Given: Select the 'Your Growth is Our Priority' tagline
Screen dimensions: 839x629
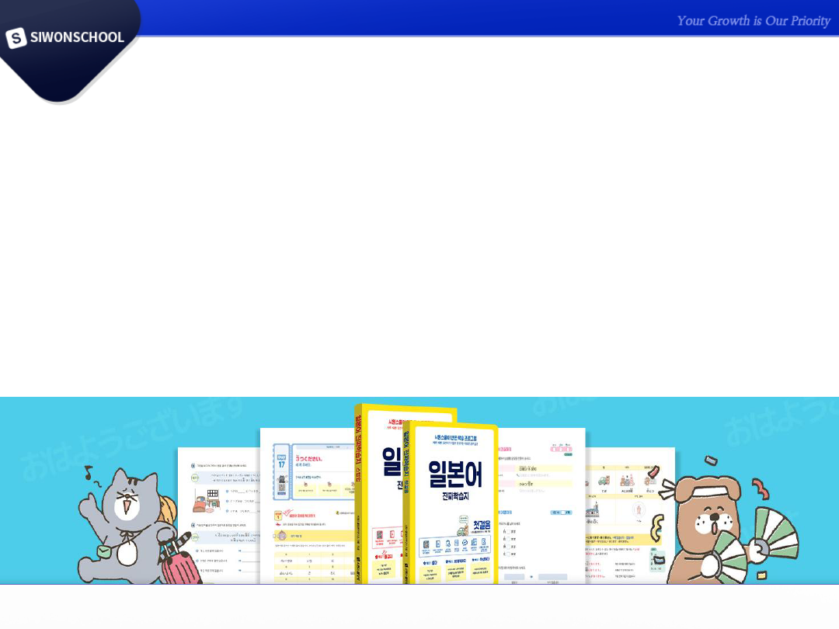Looking at the screenshot, I should pos(754,21).
